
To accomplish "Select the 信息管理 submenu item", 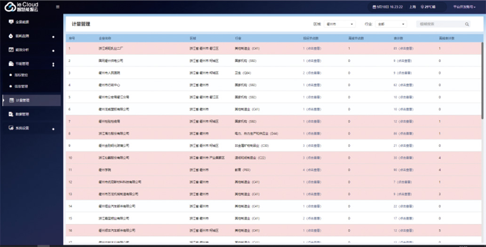I will pyautogui.click(x=22, y=86).
